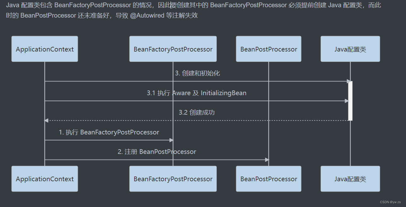Click the bottom BeanPostProcessor box
The height and width of the screenshot is (207, 406).
pyautogui.click(x=268, y=179)
